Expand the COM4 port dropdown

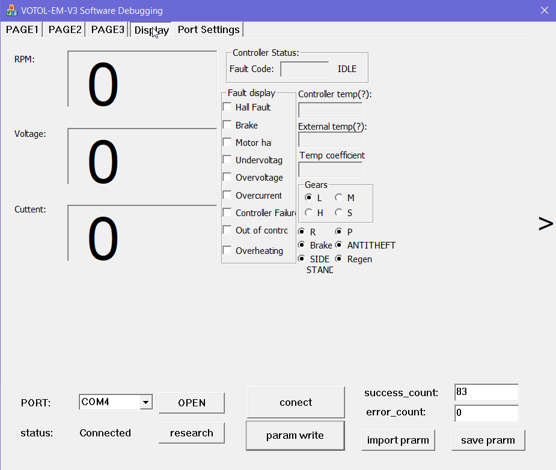[146, 402]
